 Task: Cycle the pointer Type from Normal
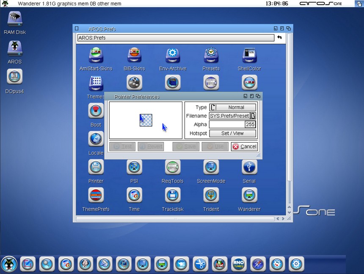(213, 107)
